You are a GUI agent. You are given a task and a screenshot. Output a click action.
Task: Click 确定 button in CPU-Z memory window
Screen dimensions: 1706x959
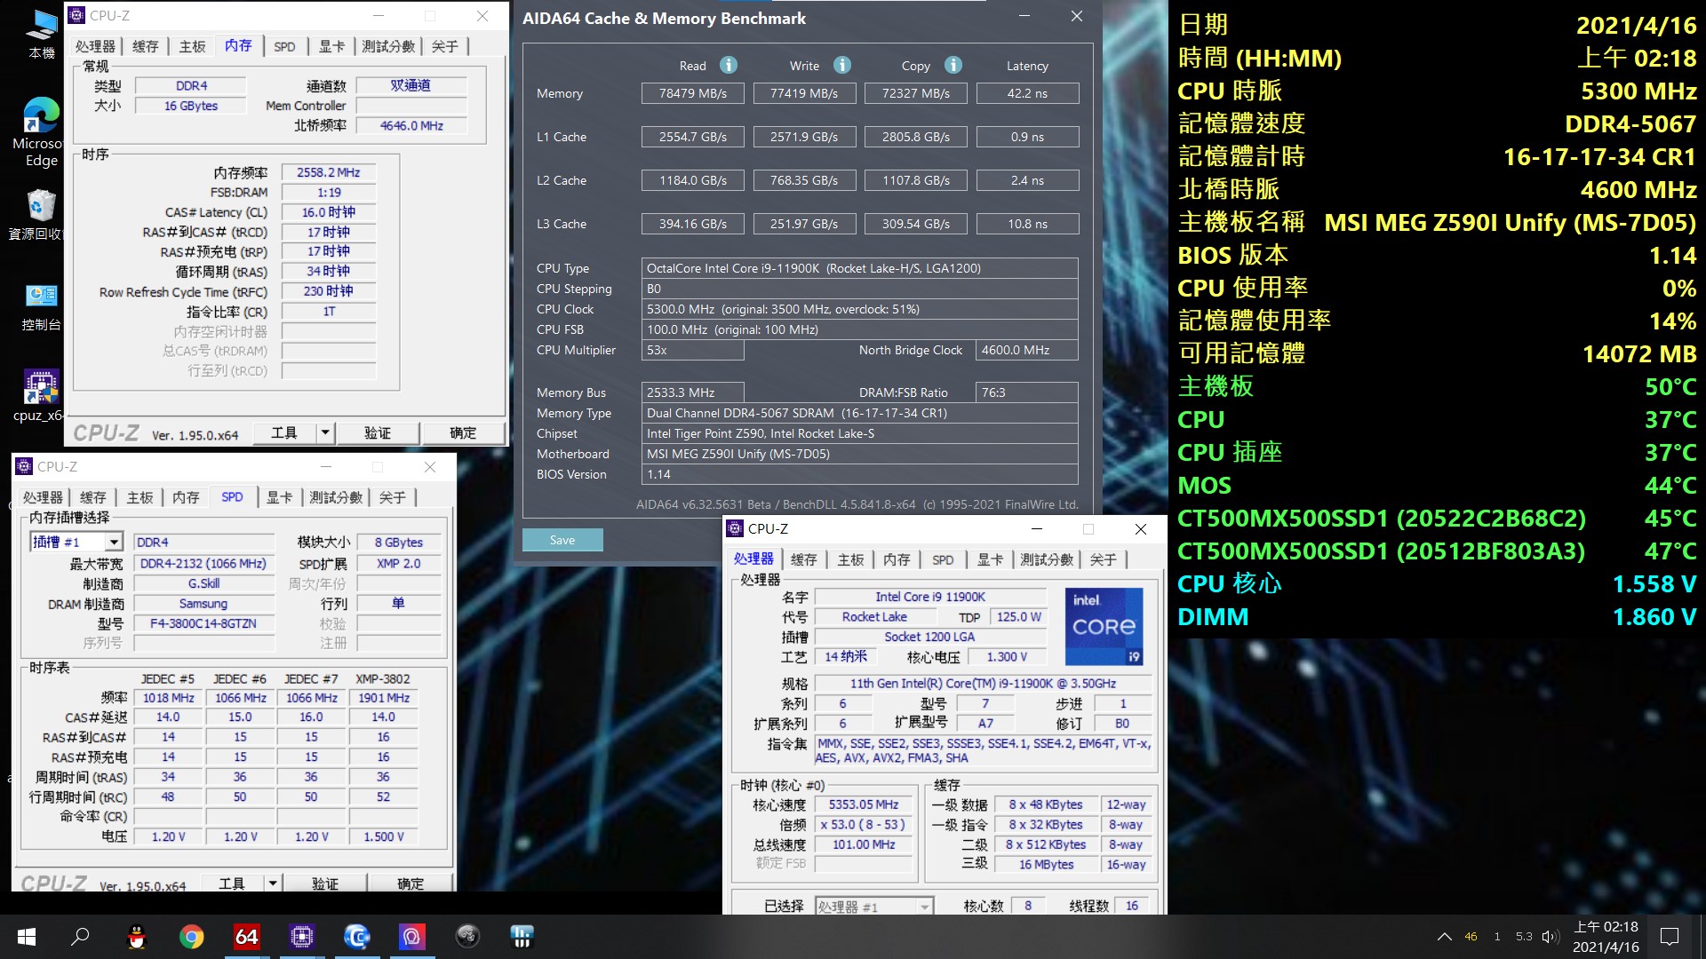click(463, 433)
